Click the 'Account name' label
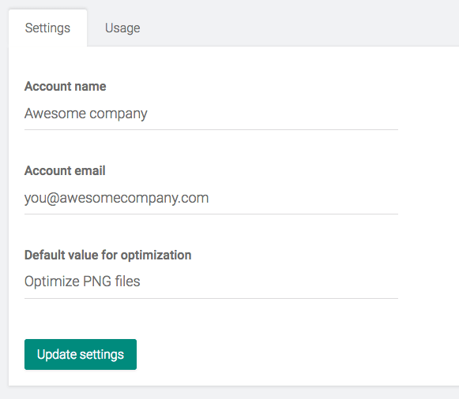This screenshot has height=399, width=459. (66, 87)
